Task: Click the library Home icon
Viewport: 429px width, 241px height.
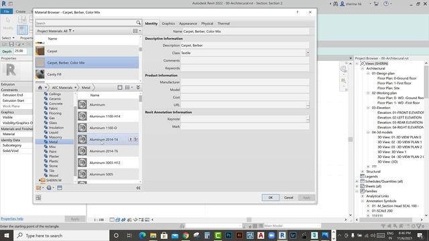Action: coord(40,88)
